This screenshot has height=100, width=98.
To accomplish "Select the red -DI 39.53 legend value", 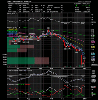I will click(x=28, y=84).
